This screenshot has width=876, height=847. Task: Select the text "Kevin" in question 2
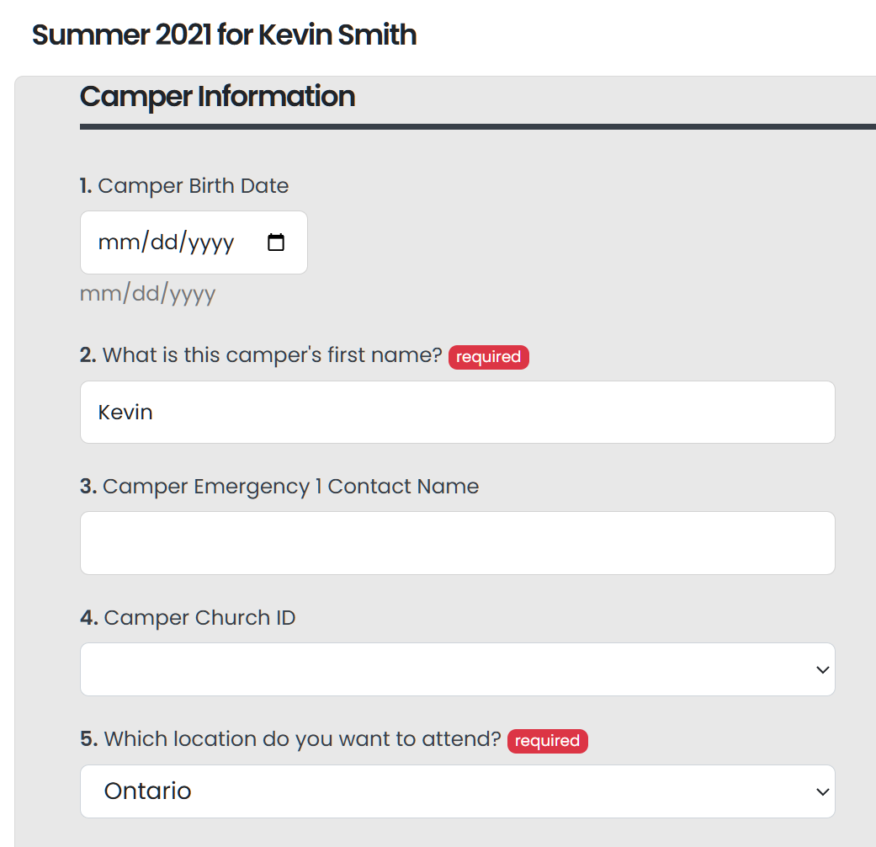pyautogui.click(x=125, y=412)
